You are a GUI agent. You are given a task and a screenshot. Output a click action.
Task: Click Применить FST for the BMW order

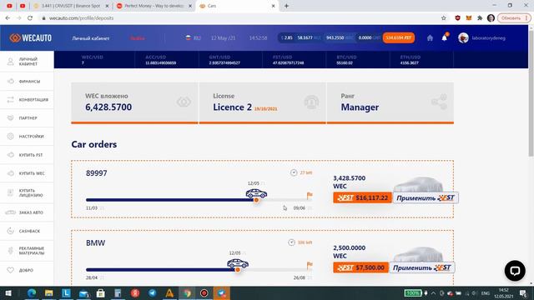[x=422, y=267]
